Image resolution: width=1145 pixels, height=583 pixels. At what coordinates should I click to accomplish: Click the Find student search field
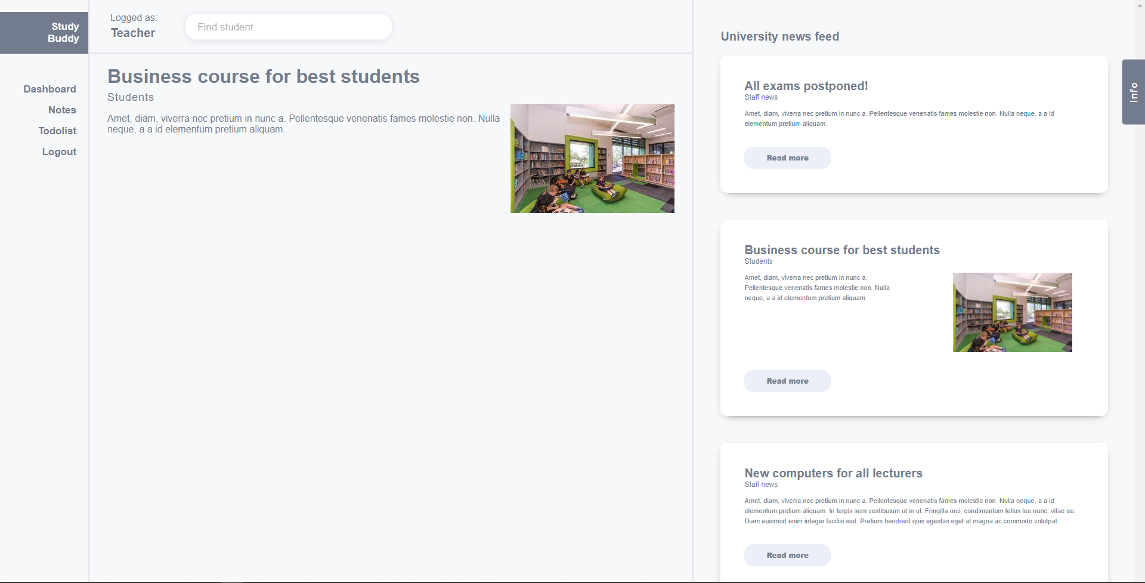tap(288, 26)
